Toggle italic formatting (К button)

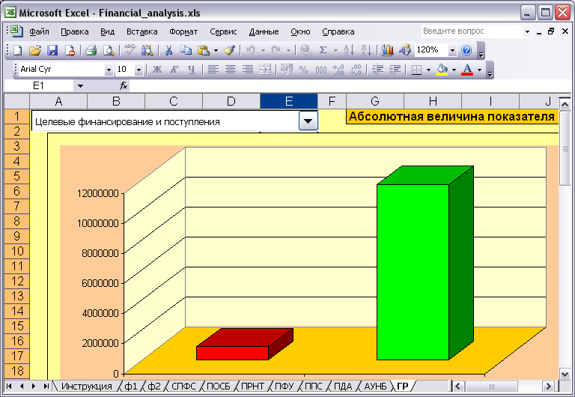[174, 70]
